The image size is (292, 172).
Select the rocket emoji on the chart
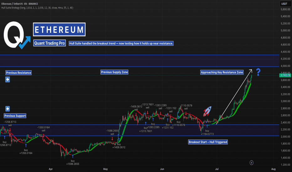tap(207, 111)
